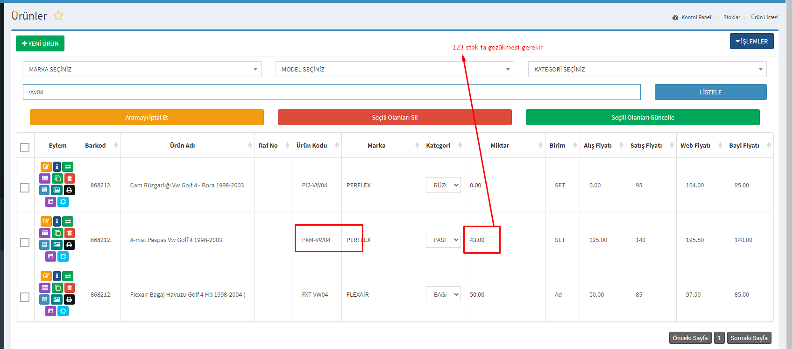Click the LİSTELE button
The height and width of the screenshot is (349, 793).
[x=710, y=92]
